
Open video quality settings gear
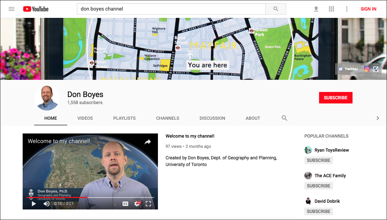pyautogui.click(x=137, y=204)
